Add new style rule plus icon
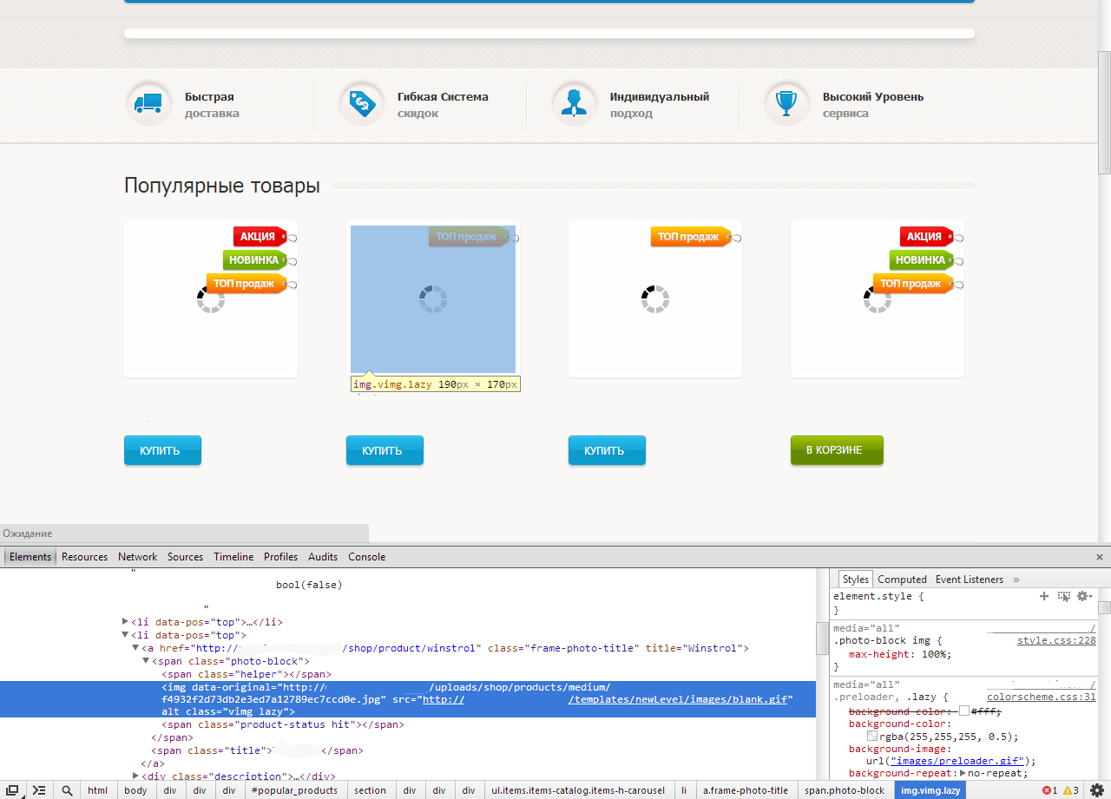The image size is (1111, 799). click(x=1044, y=596)
